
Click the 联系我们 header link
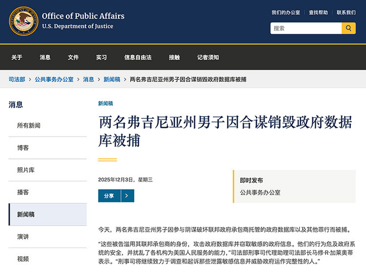coord(346,13)
